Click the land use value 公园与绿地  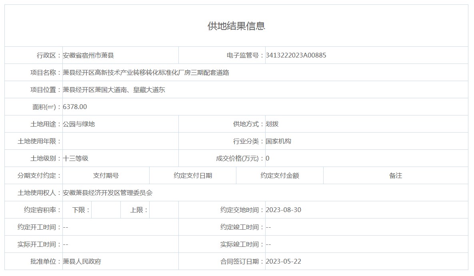tap(79, 124)
